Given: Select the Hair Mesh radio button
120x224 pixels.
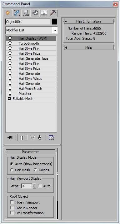Looking at the screenshot, I should point(12,170).
